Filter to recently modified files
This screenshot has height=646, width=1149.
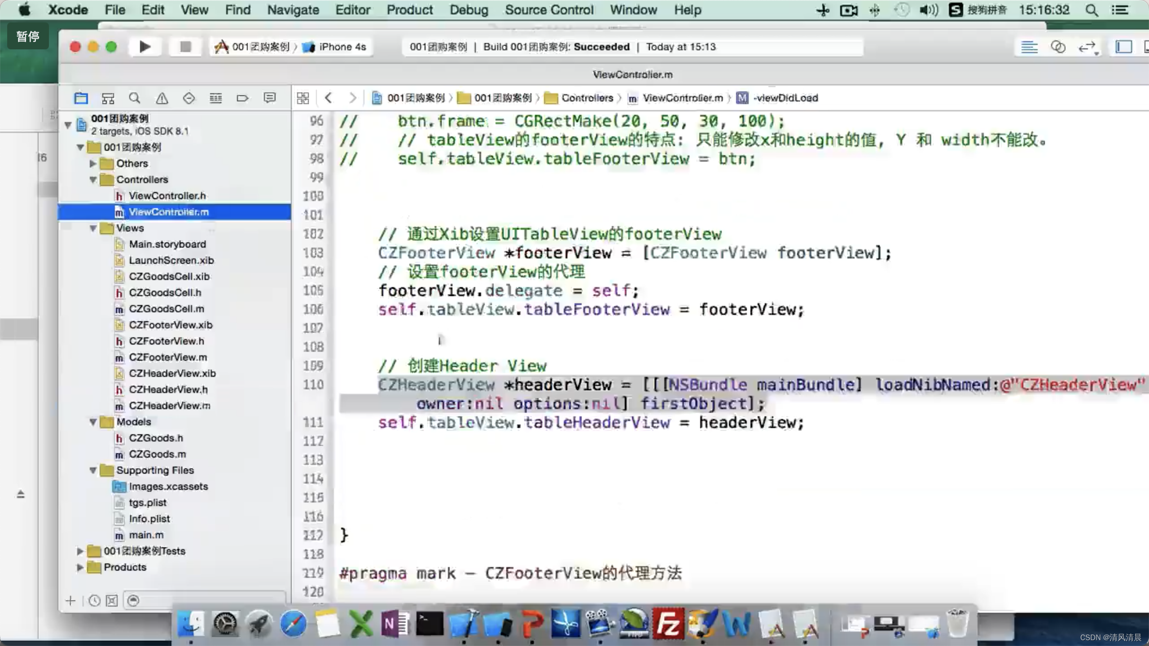tap(94, 601)
